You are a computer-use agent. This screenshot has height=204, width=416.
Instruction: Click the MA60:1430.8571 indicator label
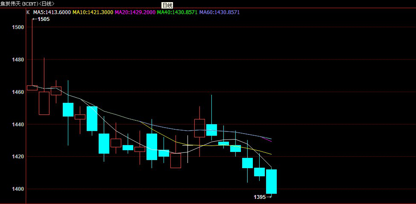220,12
